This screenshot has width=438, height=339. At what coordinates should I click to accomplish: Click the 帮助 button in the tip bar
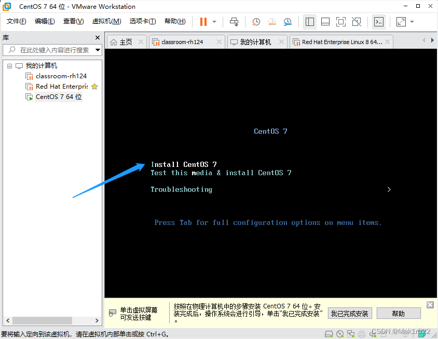tap(399, 313)
